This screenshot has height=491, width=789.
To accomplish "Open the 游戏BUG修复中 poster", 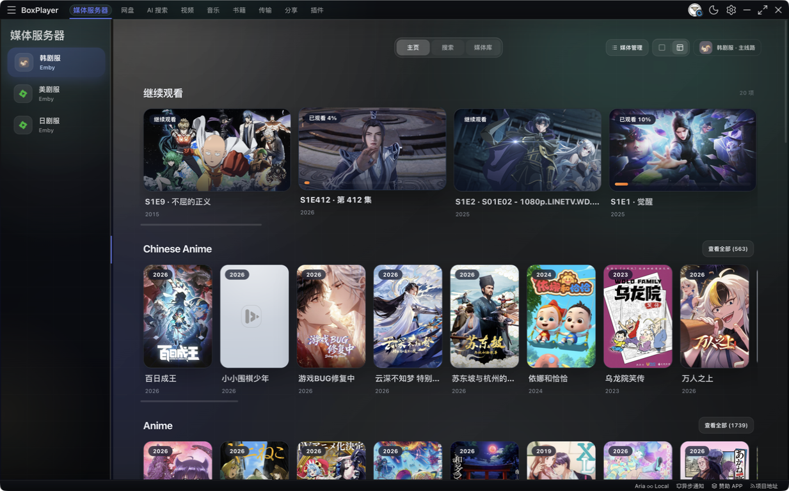I will tap(331, 316).
